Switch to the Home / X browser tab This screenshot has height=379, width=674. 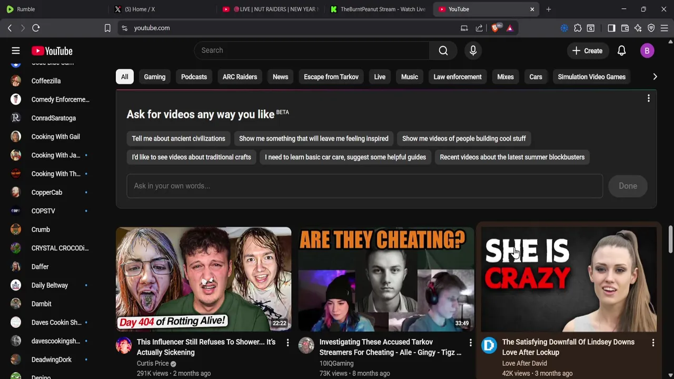click(163, 9)
